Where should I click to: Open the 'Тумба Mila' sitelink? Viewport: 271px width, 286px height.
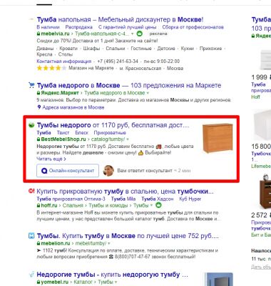pos(123,199)
